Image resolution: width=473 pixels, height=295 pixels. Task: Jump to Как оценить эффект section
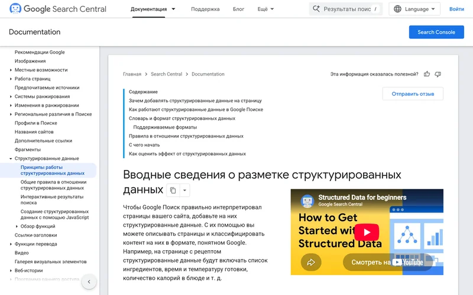pyautogui.click(x=187, y=154)
